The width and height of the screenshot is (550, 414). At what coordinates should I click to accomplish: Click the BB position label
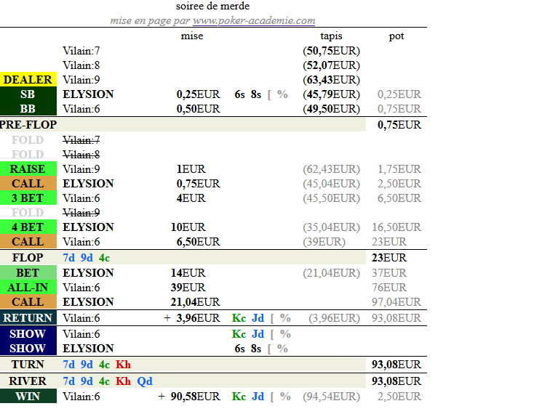click(x=28, y=108)
